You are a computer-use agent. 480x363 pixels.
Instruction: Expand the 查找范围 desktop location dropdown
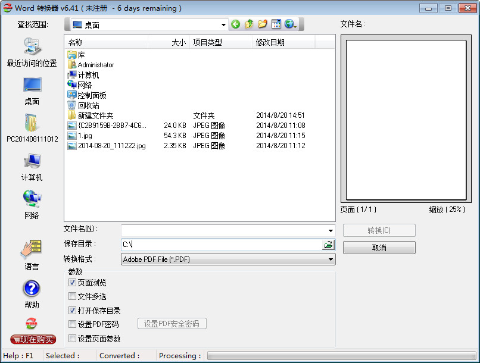pos(224,25)
